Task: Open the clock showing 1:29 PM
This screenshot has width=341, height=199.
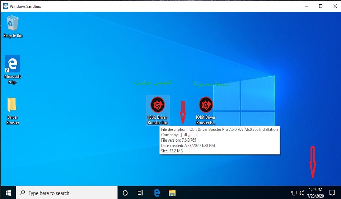Action: (x=315, y=193)
